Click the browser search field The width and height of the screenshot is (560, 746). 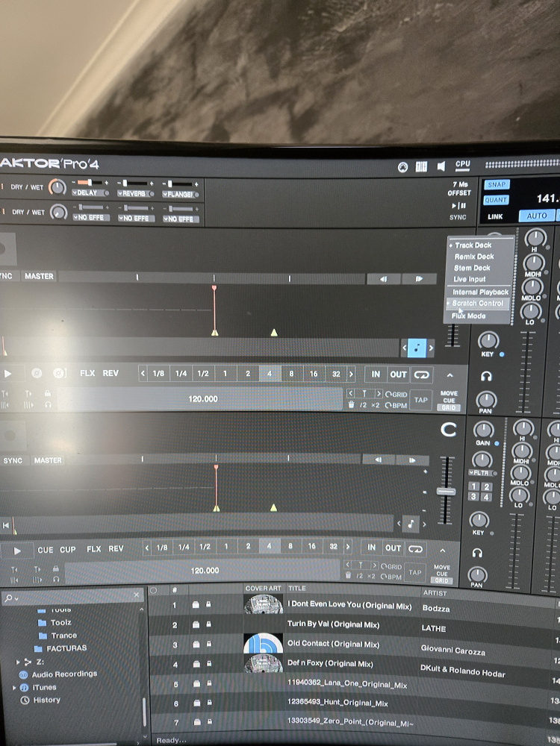[72, 597]
